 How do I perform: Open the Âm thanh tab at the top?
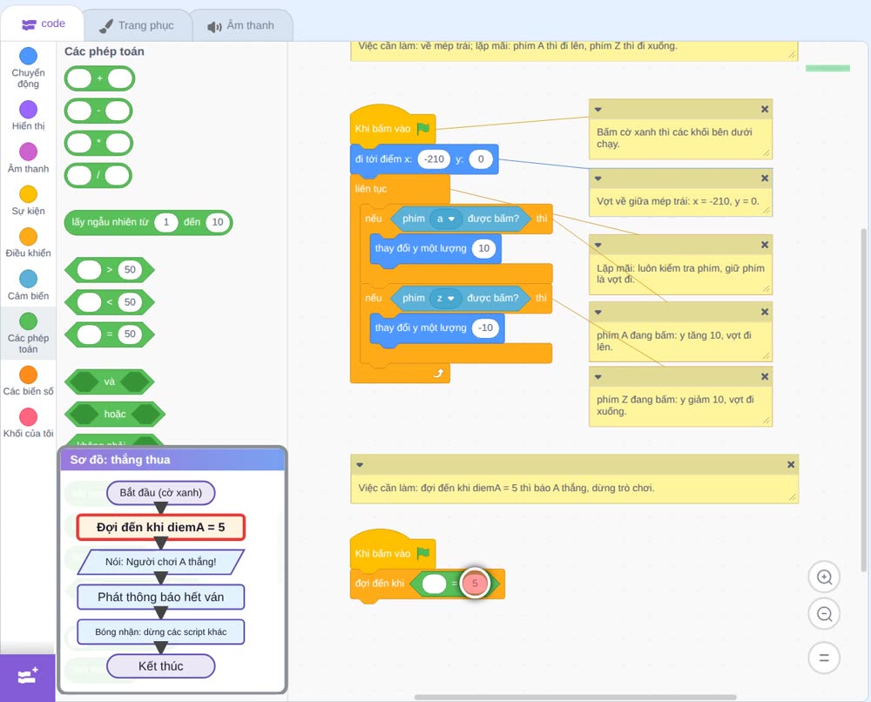241,25
